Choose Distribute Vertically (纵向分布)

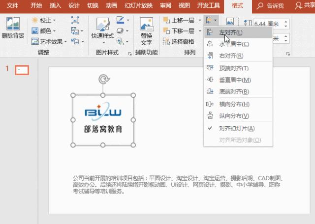coord(238,116)
